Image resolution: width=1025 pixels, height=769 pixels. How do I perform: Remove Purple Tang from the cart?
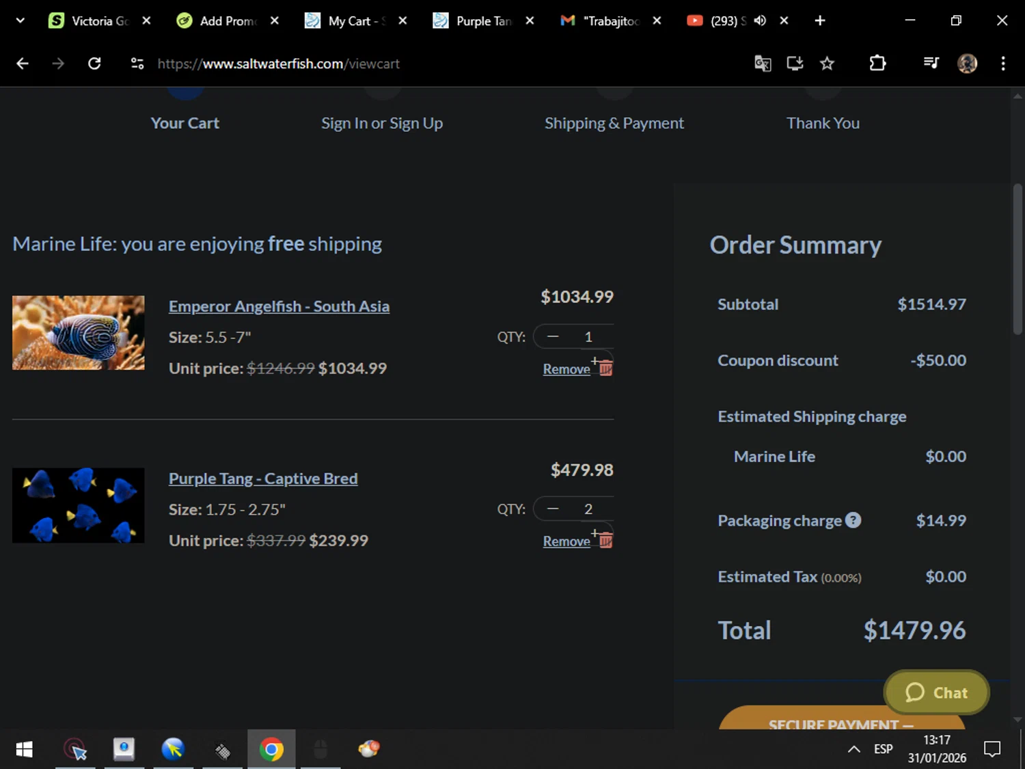tap(566, 541)
